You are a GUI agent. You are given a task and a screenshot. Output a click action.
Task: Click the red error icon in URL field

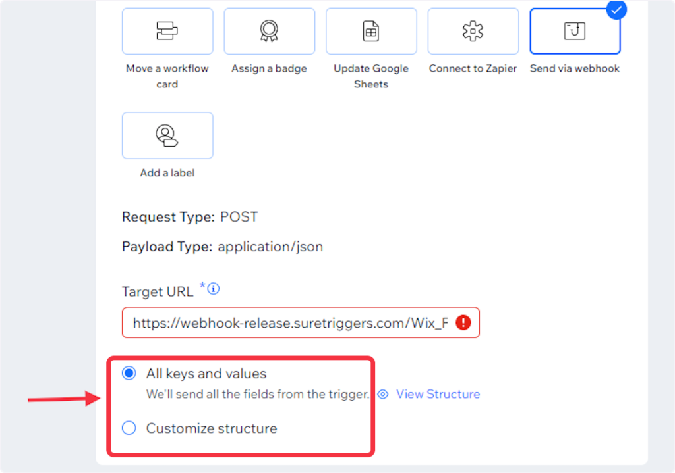(463, 322)
